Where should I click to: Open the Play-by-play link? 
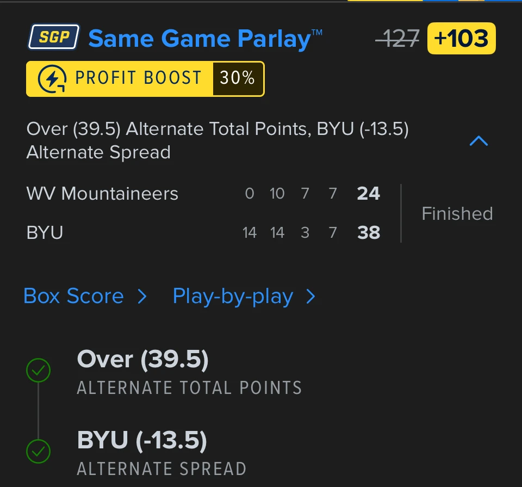tap(233, 297)
